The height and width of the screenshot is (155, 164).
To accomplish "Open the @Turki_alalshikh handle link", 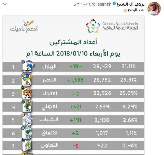I will tap(97, 4).
